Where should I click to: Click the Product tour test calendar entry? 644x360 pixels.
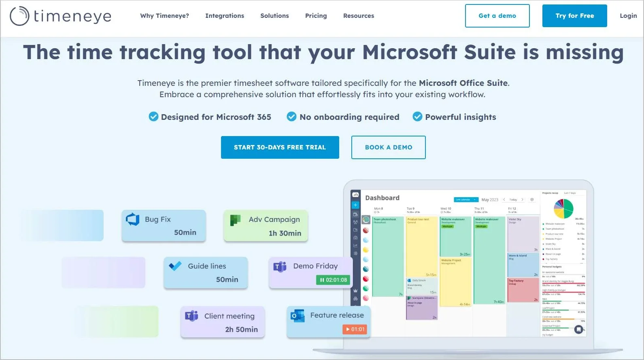coord(422,247)
